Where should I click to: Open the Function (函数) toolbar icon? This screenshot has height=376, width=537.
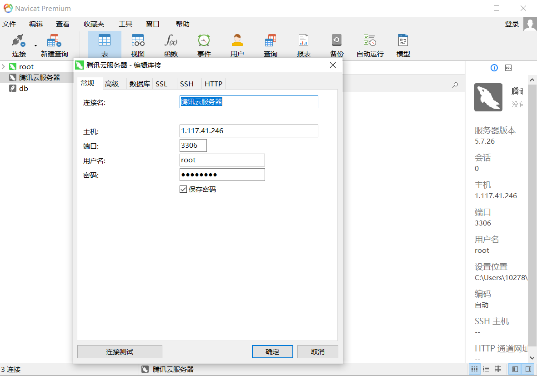pos(171,45)
